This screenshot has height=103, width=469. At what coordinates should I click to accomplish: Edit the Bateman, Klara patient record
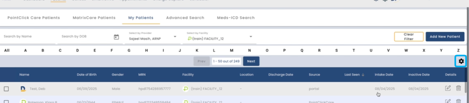[448, 101]
